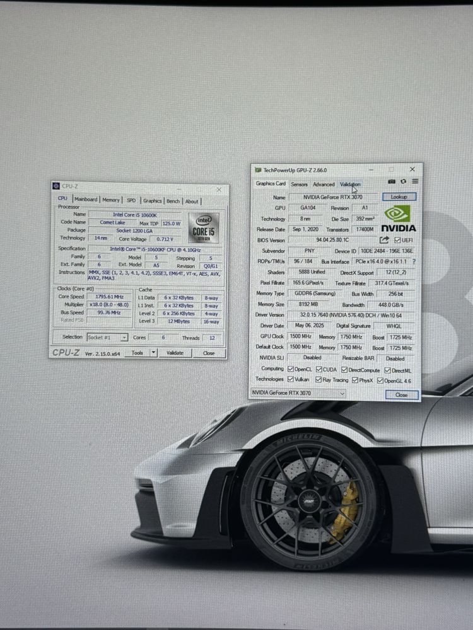Click the Code Name value Comet Lake

click(113, 222)
